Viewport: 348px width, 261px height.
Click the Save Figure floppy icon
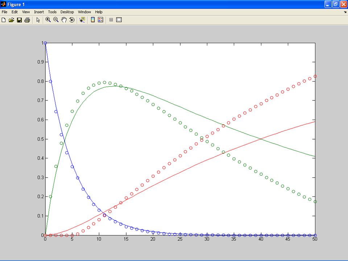(x=19, y=20)
